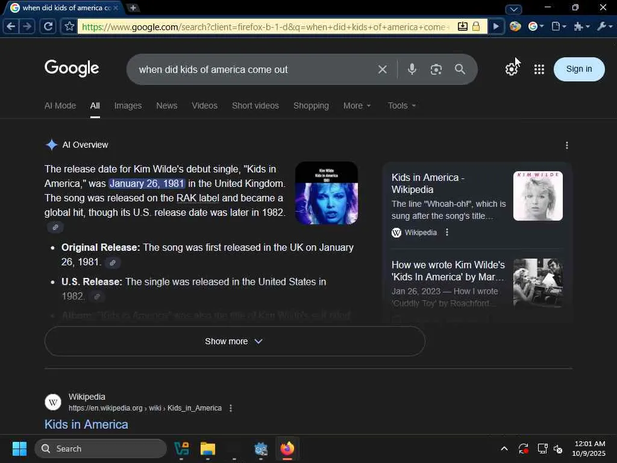The image size is (617, 463).
Task: Click the Google logo
Action: pos(72,68)
